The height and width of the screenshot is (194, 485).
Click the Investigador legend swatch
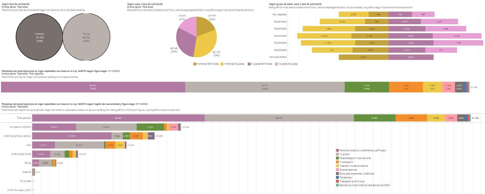click(x=337, y=162)
